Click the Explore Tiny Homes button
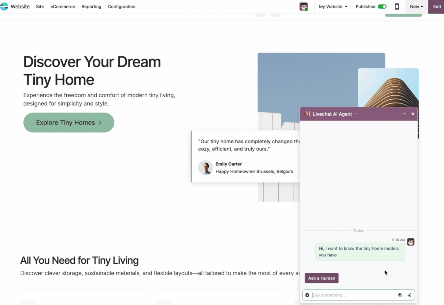The height and width of the screenshot is (305, 444). point(69,123)
